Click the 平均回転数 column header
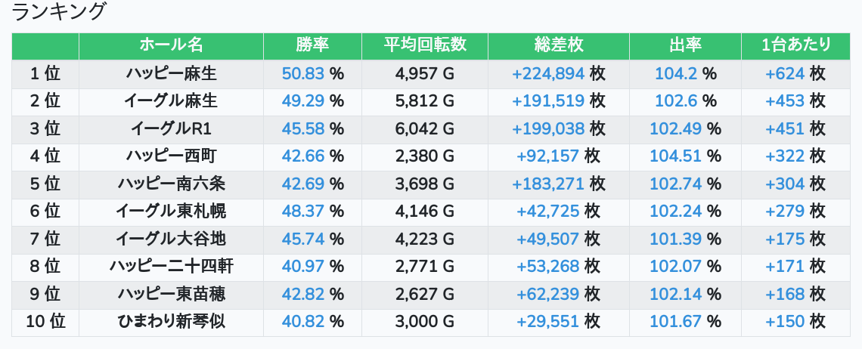862x349 pixels. [x=424, y=45]
